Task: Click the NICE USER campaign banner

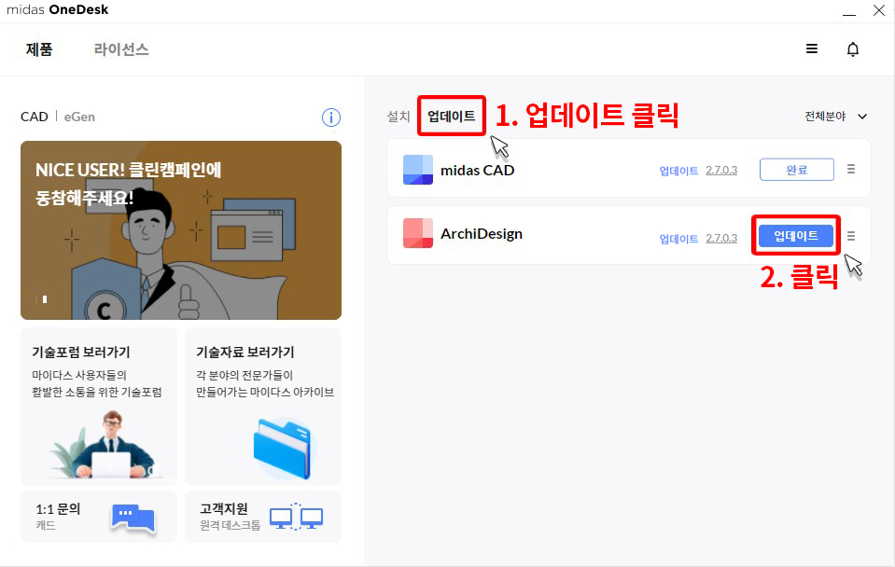Action: point(181,230)
